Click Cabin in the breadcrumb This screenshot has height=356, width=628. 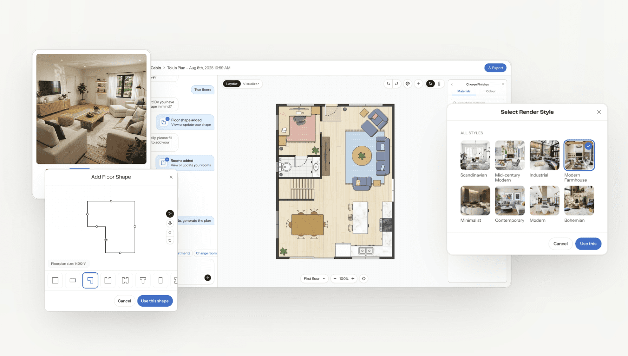click(156, 68)
